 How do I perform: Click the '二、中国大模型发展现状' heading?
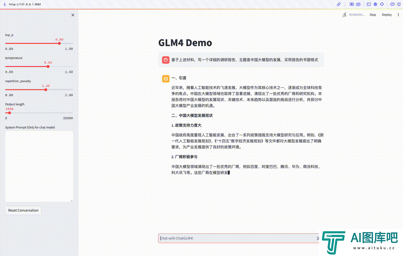click(x=192, y=115)
